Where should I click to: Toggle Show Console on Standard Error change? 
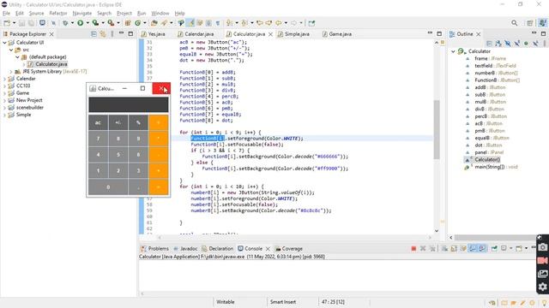(x=482, y=249)
